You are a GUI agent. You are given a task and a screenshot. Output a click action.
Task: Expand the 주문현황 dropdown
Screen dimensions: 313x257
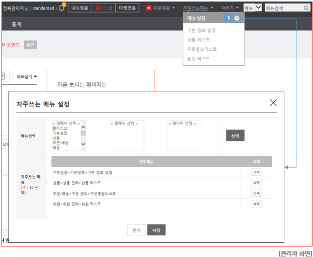[174, 8]
